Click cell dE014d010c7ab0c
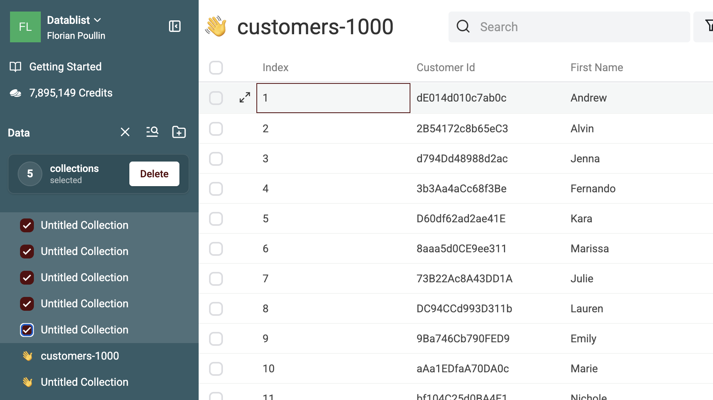 pyautogui.click(x=462, y=98)
